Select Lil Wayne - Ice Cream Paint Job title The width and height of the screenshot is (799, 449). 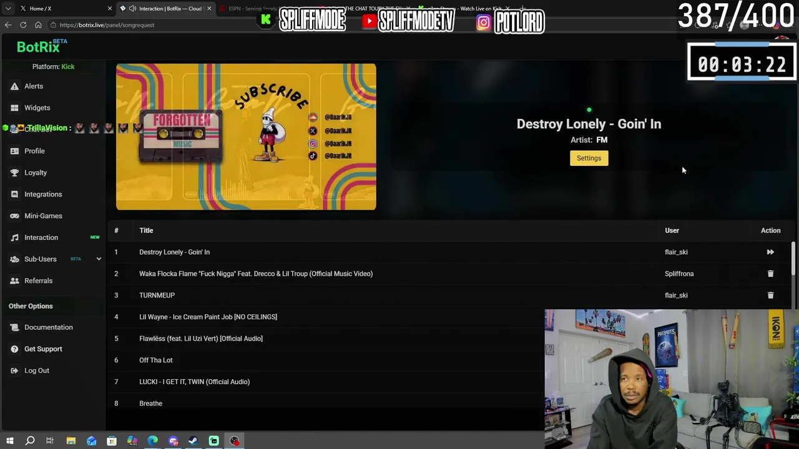coord(208,317)
